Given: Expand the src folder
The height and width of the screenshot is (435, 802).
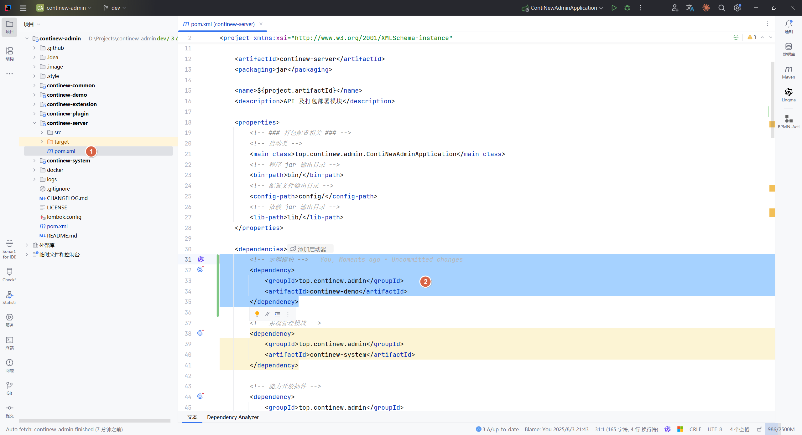Looking at the screenshot, I should 42,132.
